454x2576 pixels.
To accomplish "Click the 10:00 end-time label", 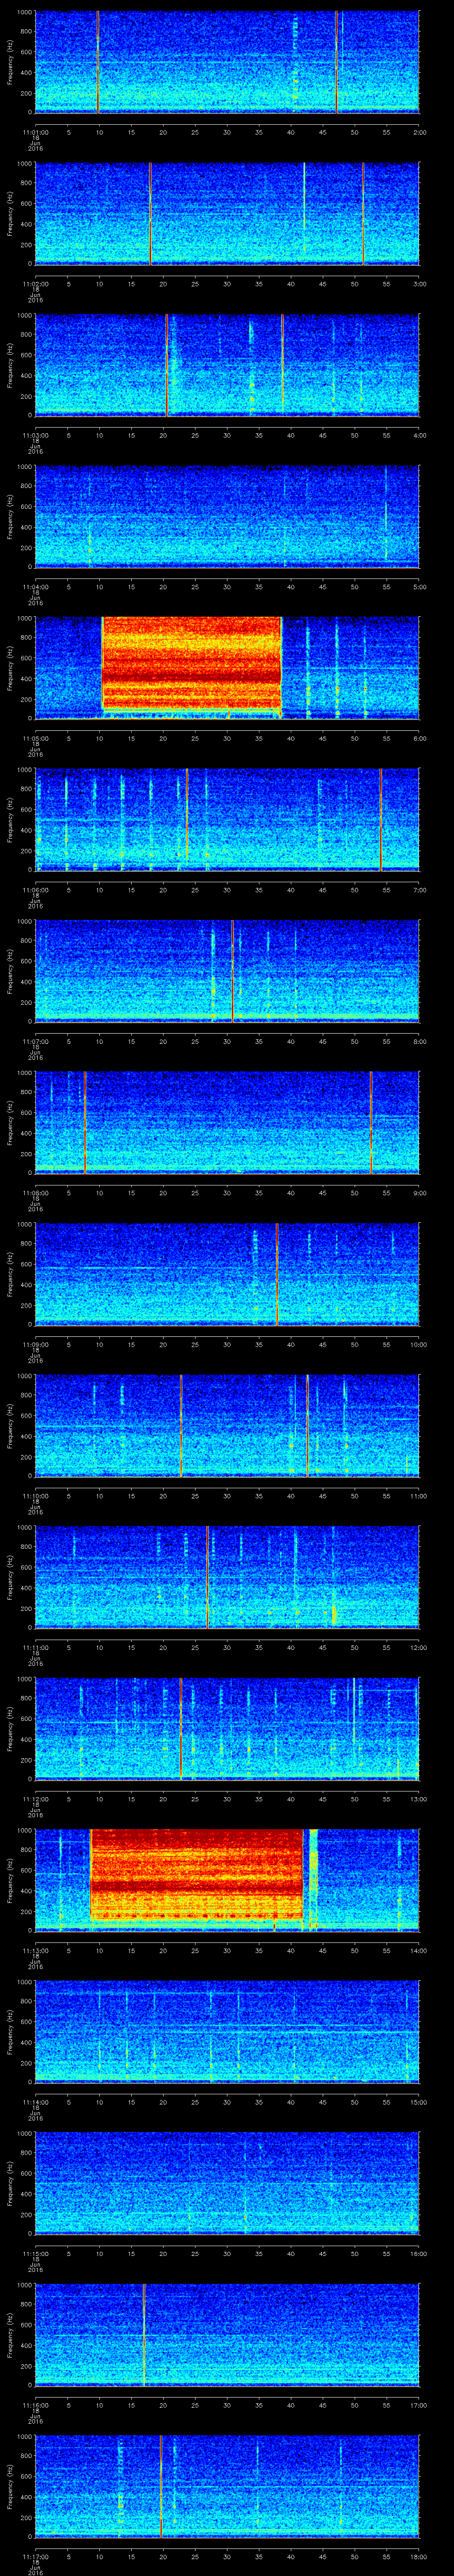I will click(x=418, y=1344).
